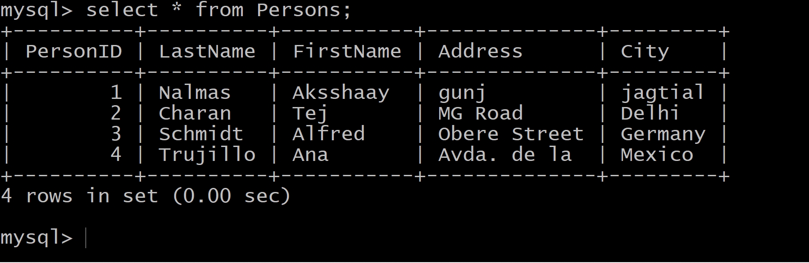Click the Avda. de la address
This screenshot has width=809, height=263.
point(504,155)
